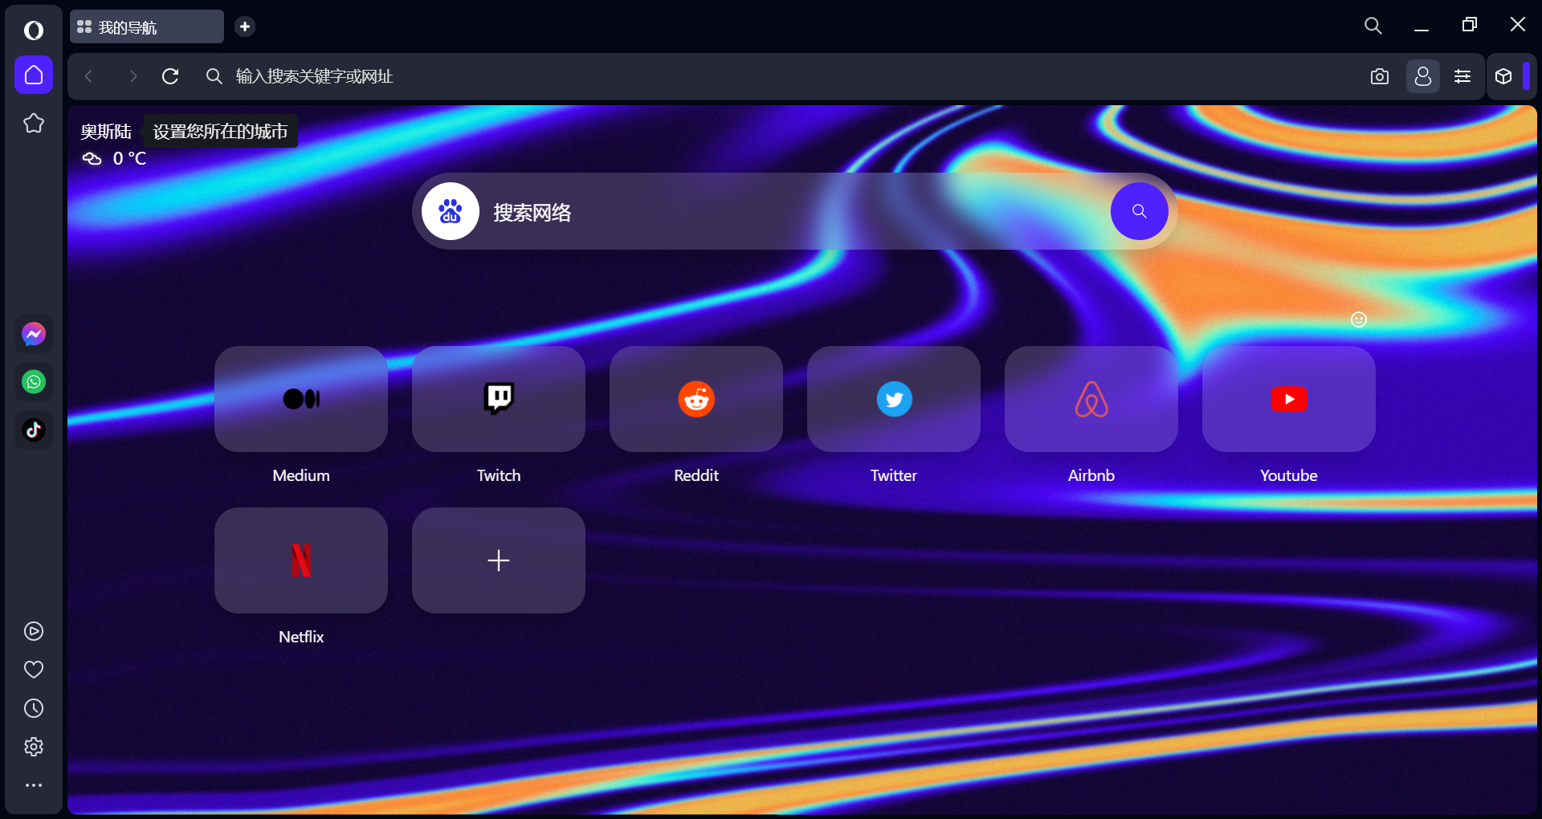
Task: Open Messenger from the sidebar
Action: coord(33,333)
